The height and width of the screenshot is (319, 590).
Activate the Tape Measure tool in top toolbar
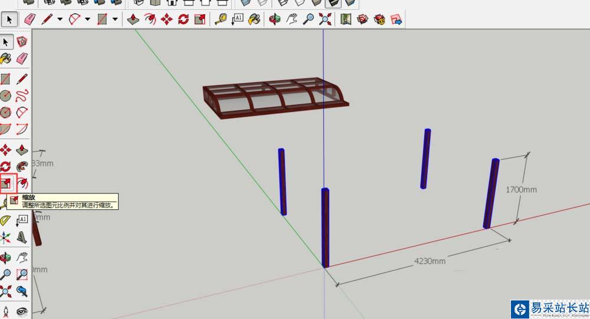coord(220,19)
